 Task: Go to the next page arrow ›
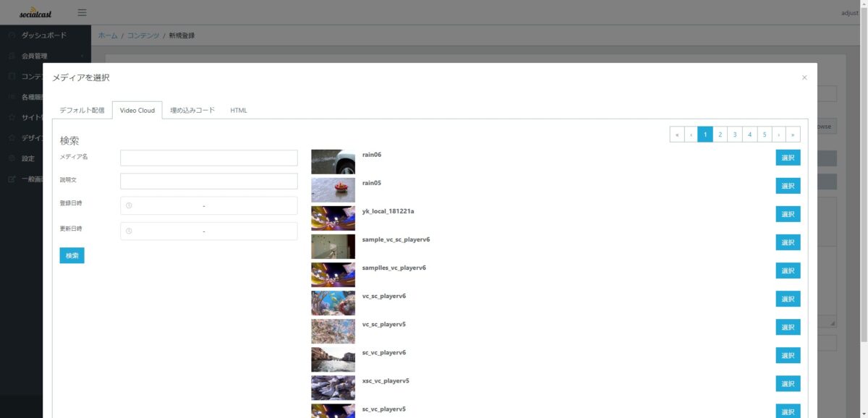pos(779,135)
